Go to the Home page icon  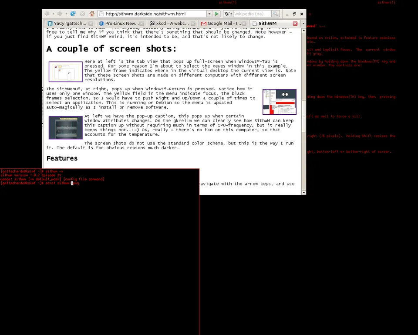[x=92, y=14]
